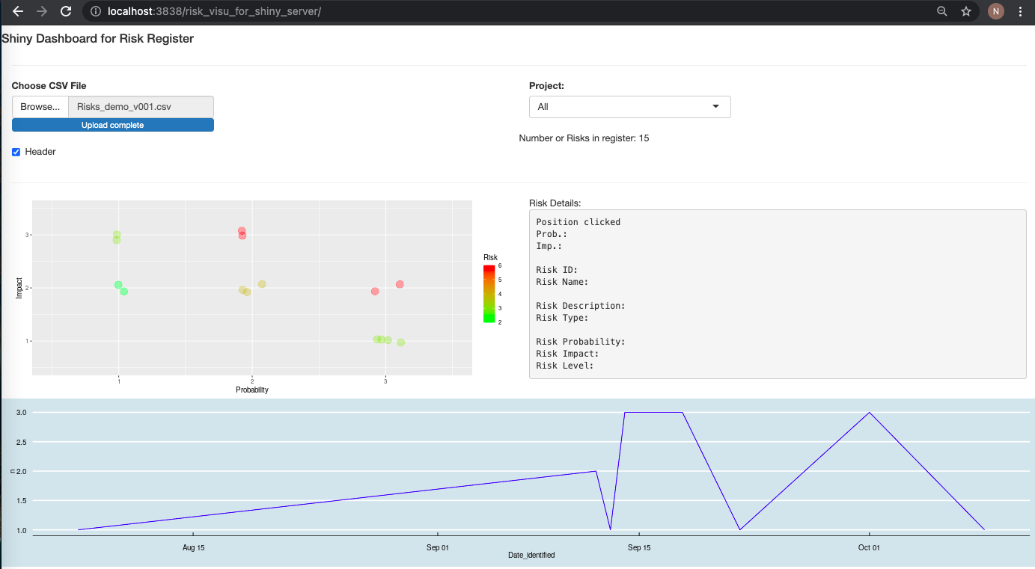Click the zoom magnifier icon in address bar
Screen dimensions: 1035x569
coord(941,11)
